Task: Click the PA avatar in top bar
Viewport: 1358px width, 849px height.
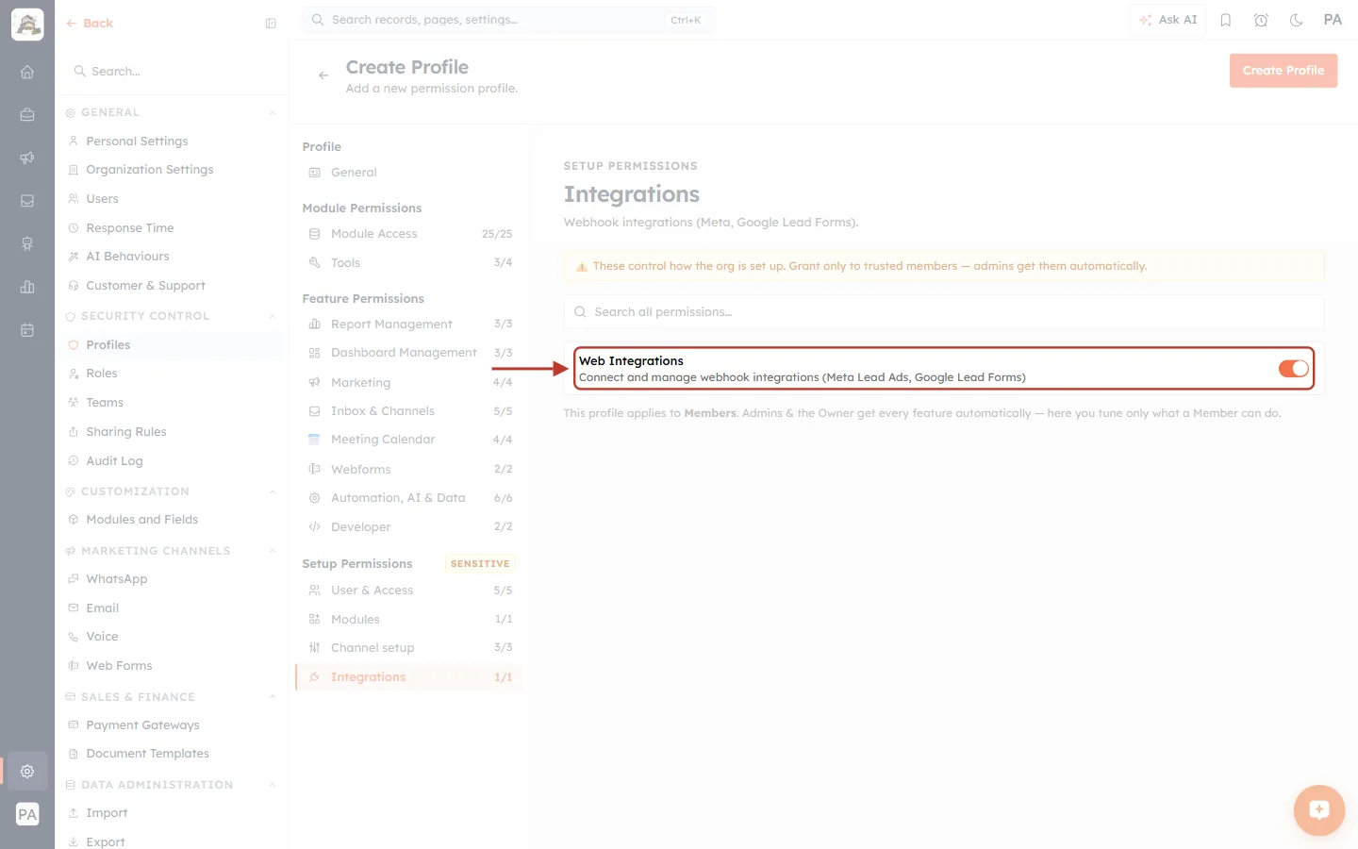Action: (1333, 20)
